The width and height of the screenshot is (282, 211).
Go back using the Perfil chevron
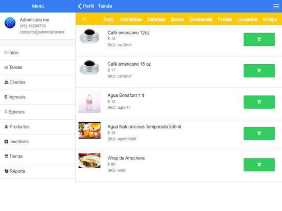[x=80, y=6]
